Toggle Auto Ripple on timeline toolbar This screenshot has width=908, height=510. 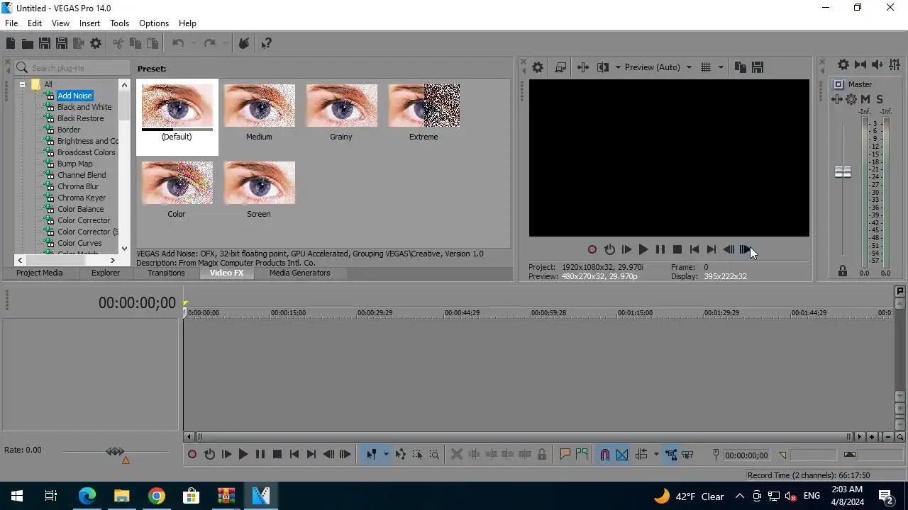click(x=641, y=455)
